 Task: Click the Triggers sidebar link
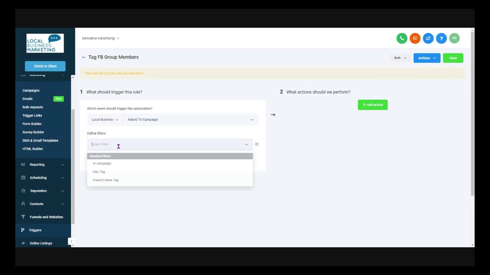[35, 230]
